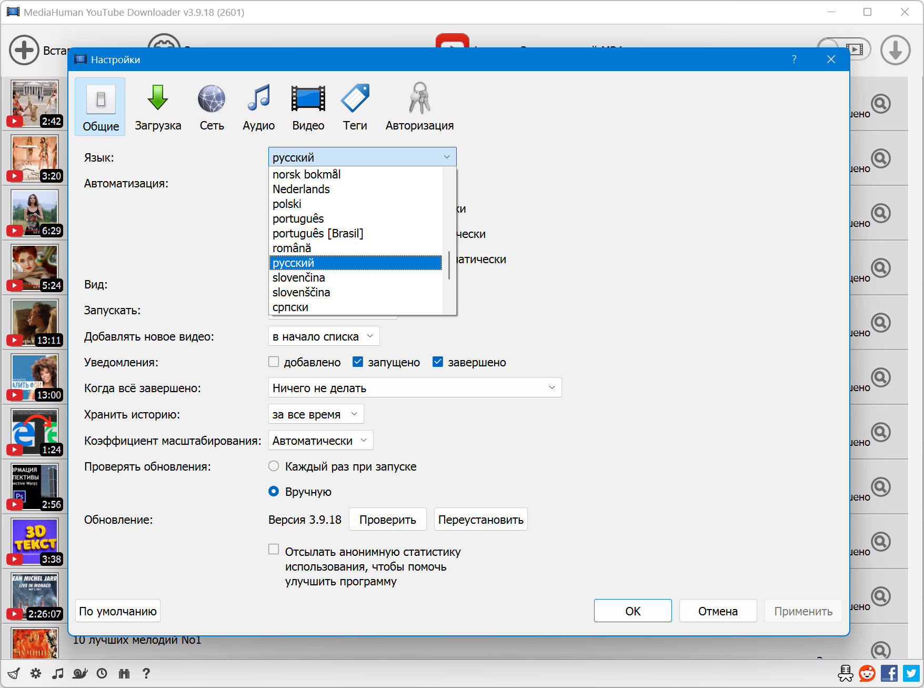Click the Facebook icon in status bar
Viewport: 924px width, 688px height.
(889, 673)
